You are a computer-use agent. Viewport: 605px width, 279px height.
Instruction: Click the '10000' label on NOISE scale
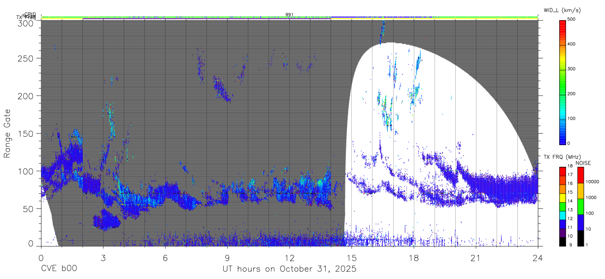point(592,182)
